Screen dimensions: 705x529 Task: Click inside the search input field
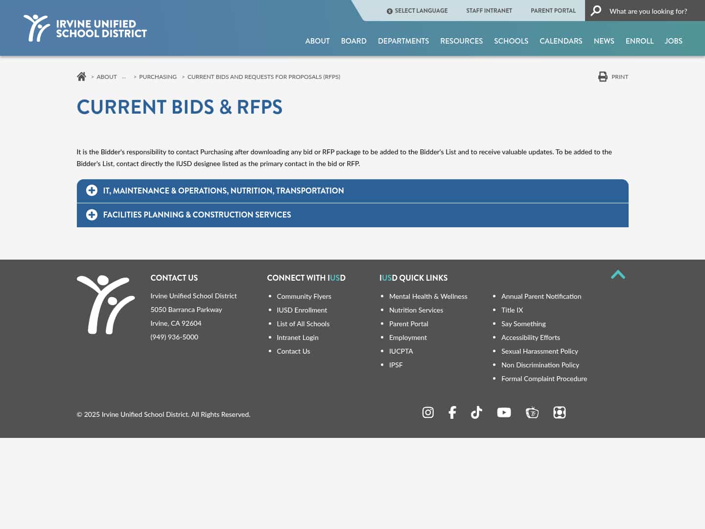coord(651,11)
